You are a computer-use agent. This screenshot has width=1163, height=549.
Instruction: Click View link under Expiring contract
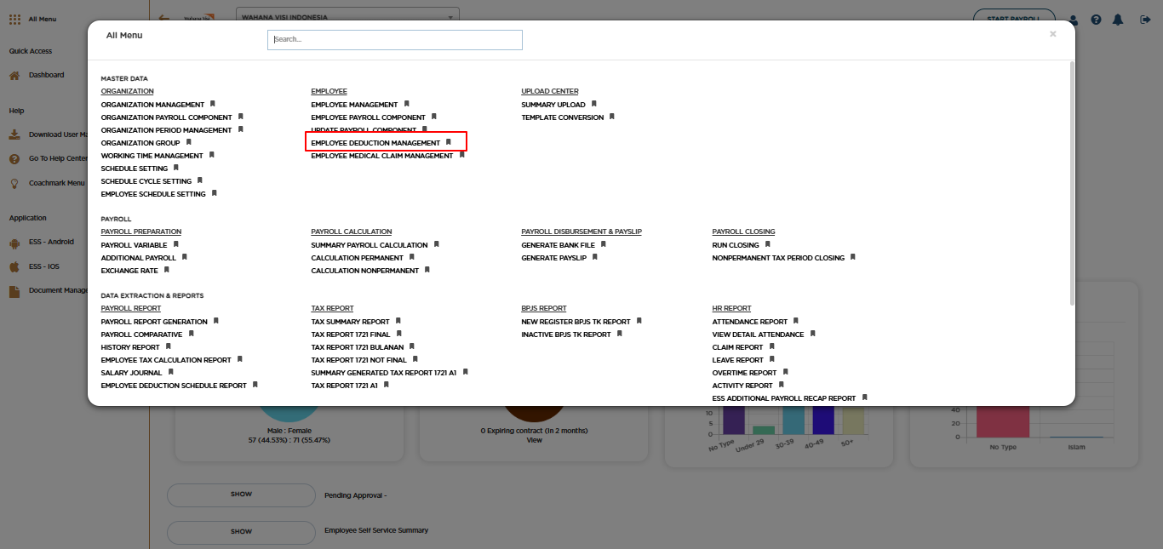pos(534,440)
